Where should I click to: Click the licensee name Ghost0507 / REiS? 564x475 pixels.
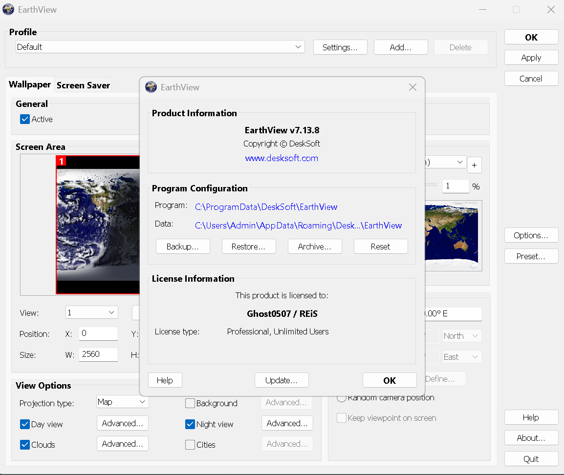click(x=282, y=314)
